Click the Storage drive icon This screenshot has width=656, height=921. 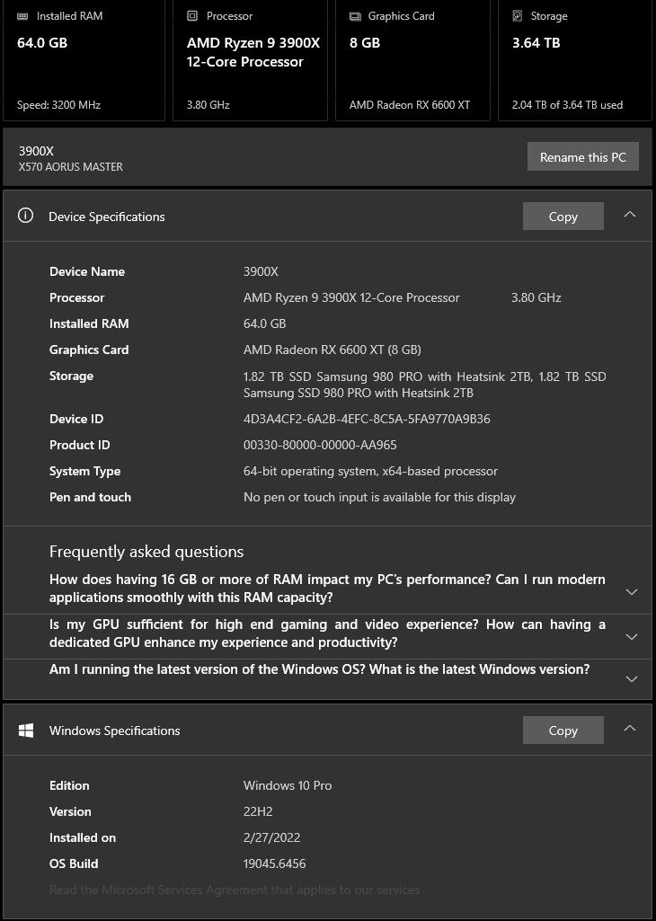tap(518, 16)
